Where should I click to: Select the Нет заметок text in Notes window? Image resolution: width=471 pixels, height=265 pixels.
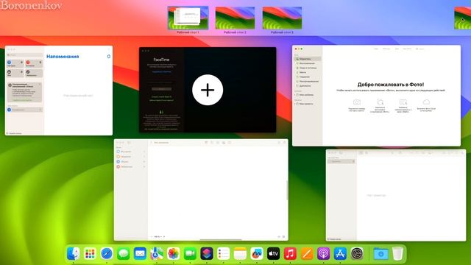(x=376, y=196)
